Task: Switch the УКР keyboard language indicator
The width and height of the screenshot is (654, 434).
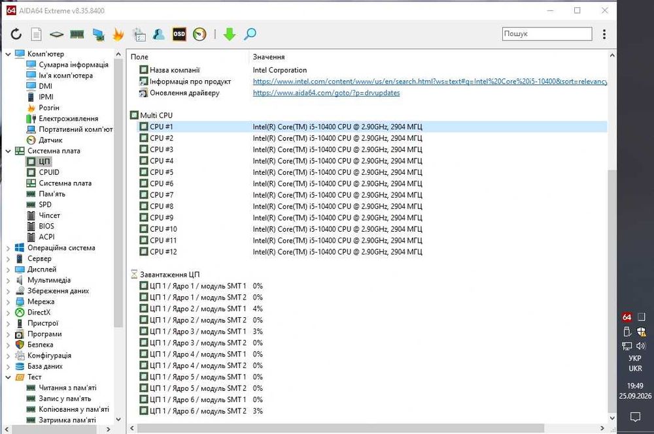Action: point(635,364)
